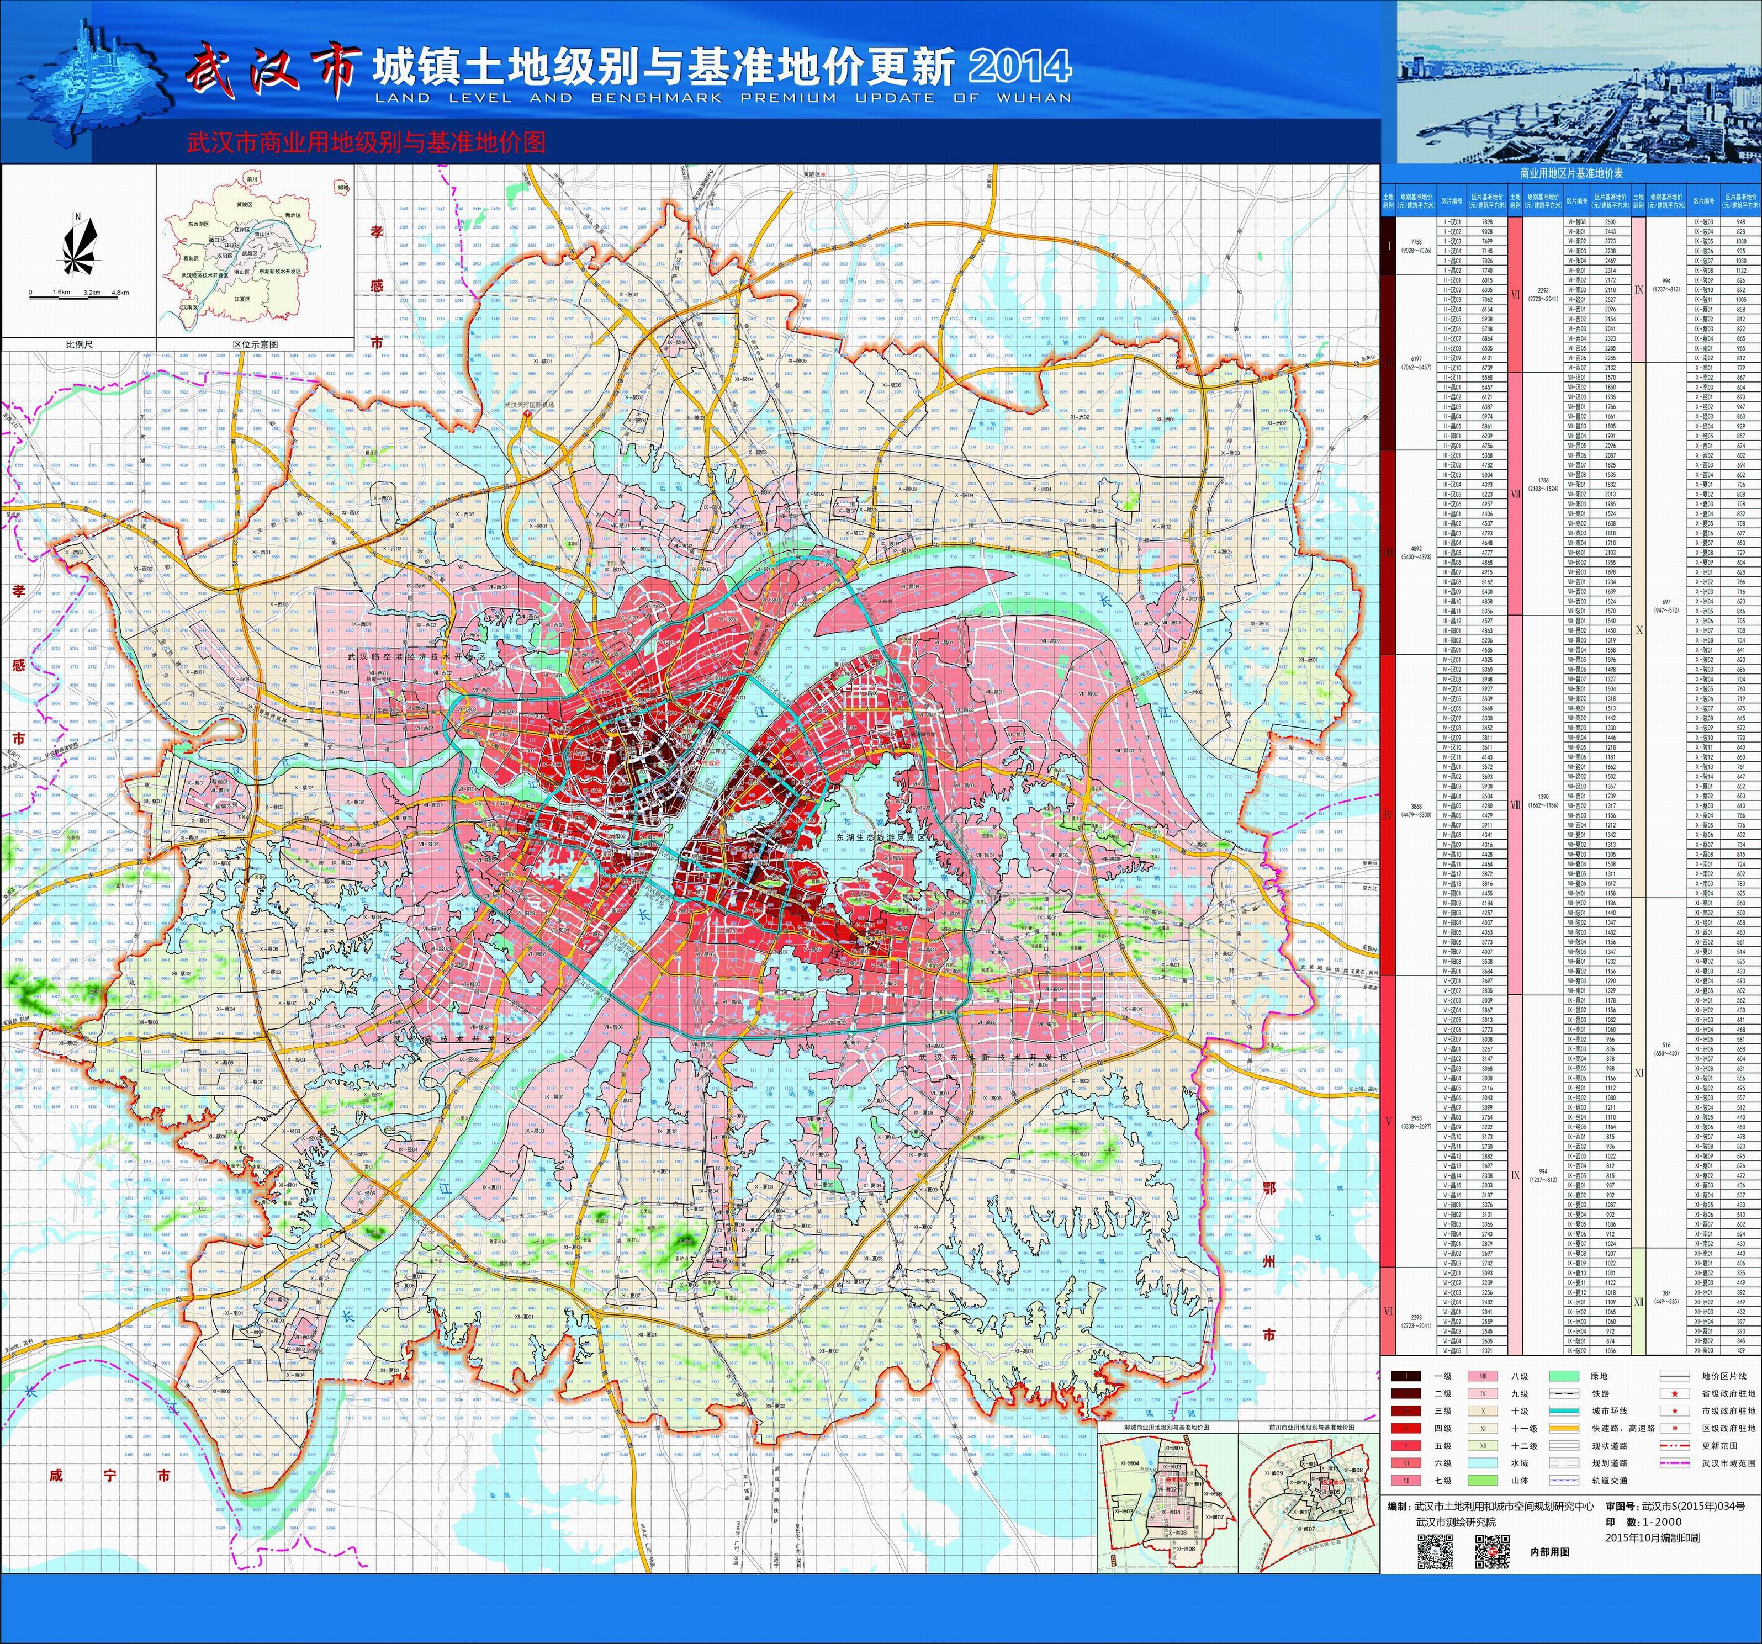Click the 江夏区 label in the locator map

(x=242, y=300)
